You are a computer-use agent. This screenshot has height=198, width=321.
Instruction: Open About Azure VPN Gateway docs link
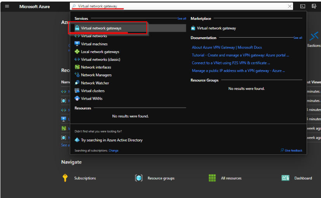click(x=227, y=47)
